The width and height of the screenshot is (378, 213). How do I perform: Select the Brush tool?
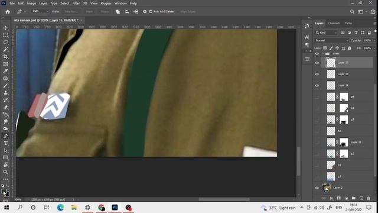click(5, 86)
